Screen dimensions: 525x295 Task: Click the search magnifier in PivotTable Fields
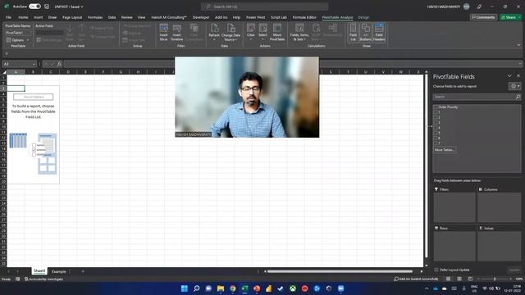[518, 97]
